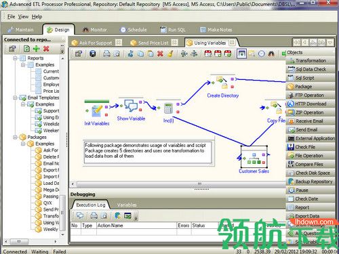Click the Action Name column header
The width and height of the screenshot is (339, 254).
pos(136,226)
